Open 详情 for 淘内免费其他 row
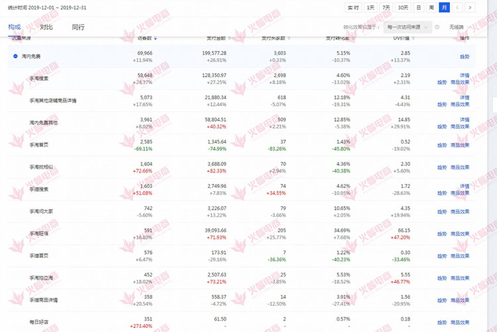This screenshot has width=497, height=332. click(465, 120)
